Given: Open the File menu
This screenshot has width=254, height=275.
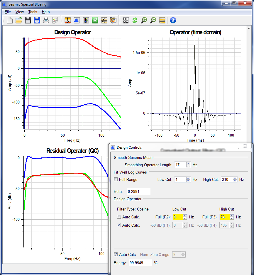Looking at the screenshot, I should (8, 12).
